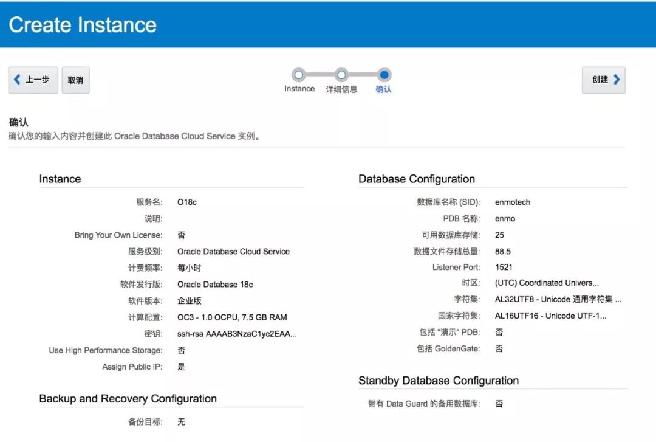This screenshot has width=656, height=442.
Task: Click the AL32UTF8 character set value
Action: (x=558, y=299)
